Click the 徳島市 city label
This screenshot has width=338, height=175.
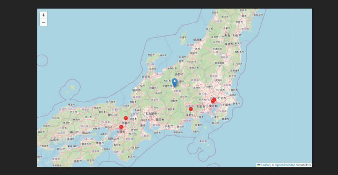[100, 143]
